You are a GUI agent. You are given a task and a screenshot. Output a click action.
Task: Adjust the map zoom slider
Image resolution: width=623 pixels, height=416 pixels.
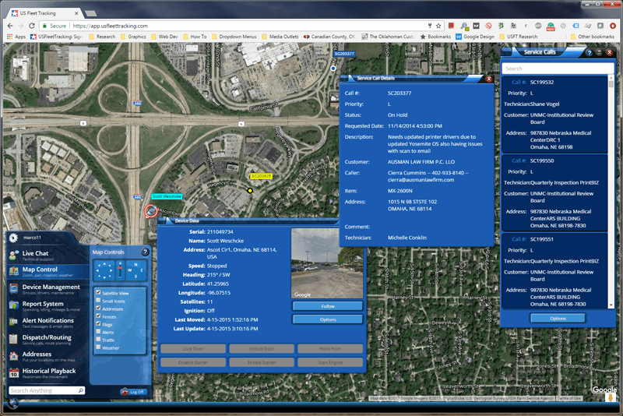120,270
